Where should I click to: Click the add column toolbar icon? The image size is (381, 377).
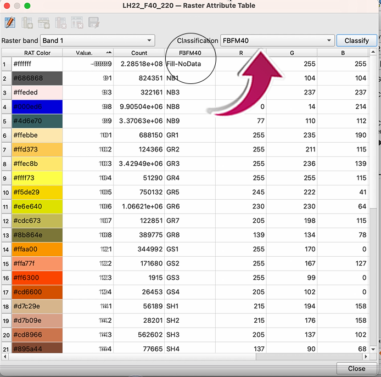click(x=27, y=22)
